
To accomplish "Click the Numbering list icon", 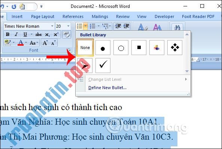I will pos(92,26).
